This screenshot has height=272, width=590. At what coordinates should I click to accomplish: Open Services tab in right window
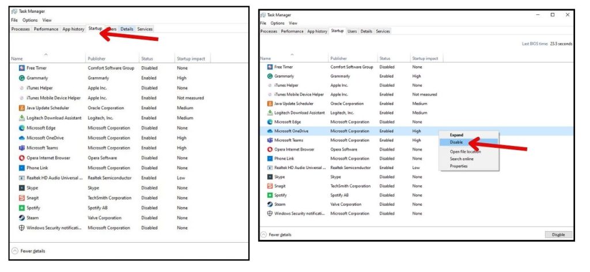383,32
